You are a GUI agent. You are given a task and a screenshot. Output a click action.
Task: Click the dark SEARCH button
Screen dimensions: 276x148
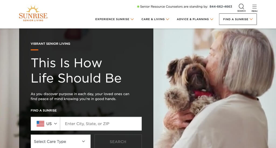coord(118,141)
